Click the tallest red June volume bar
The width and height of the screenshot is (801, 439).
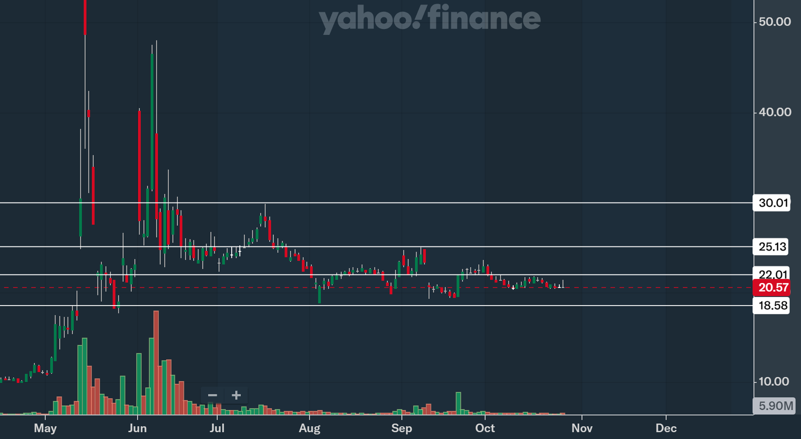click(x=156, y=363)
